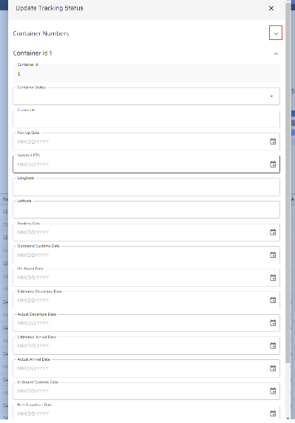Open Booking Date calendar icon
Screen dimensions: 295x423
pos(273,232)
